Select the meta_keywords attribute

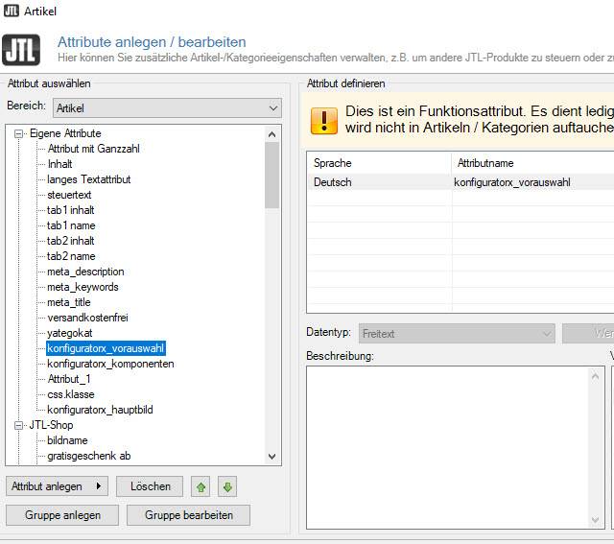83,287
